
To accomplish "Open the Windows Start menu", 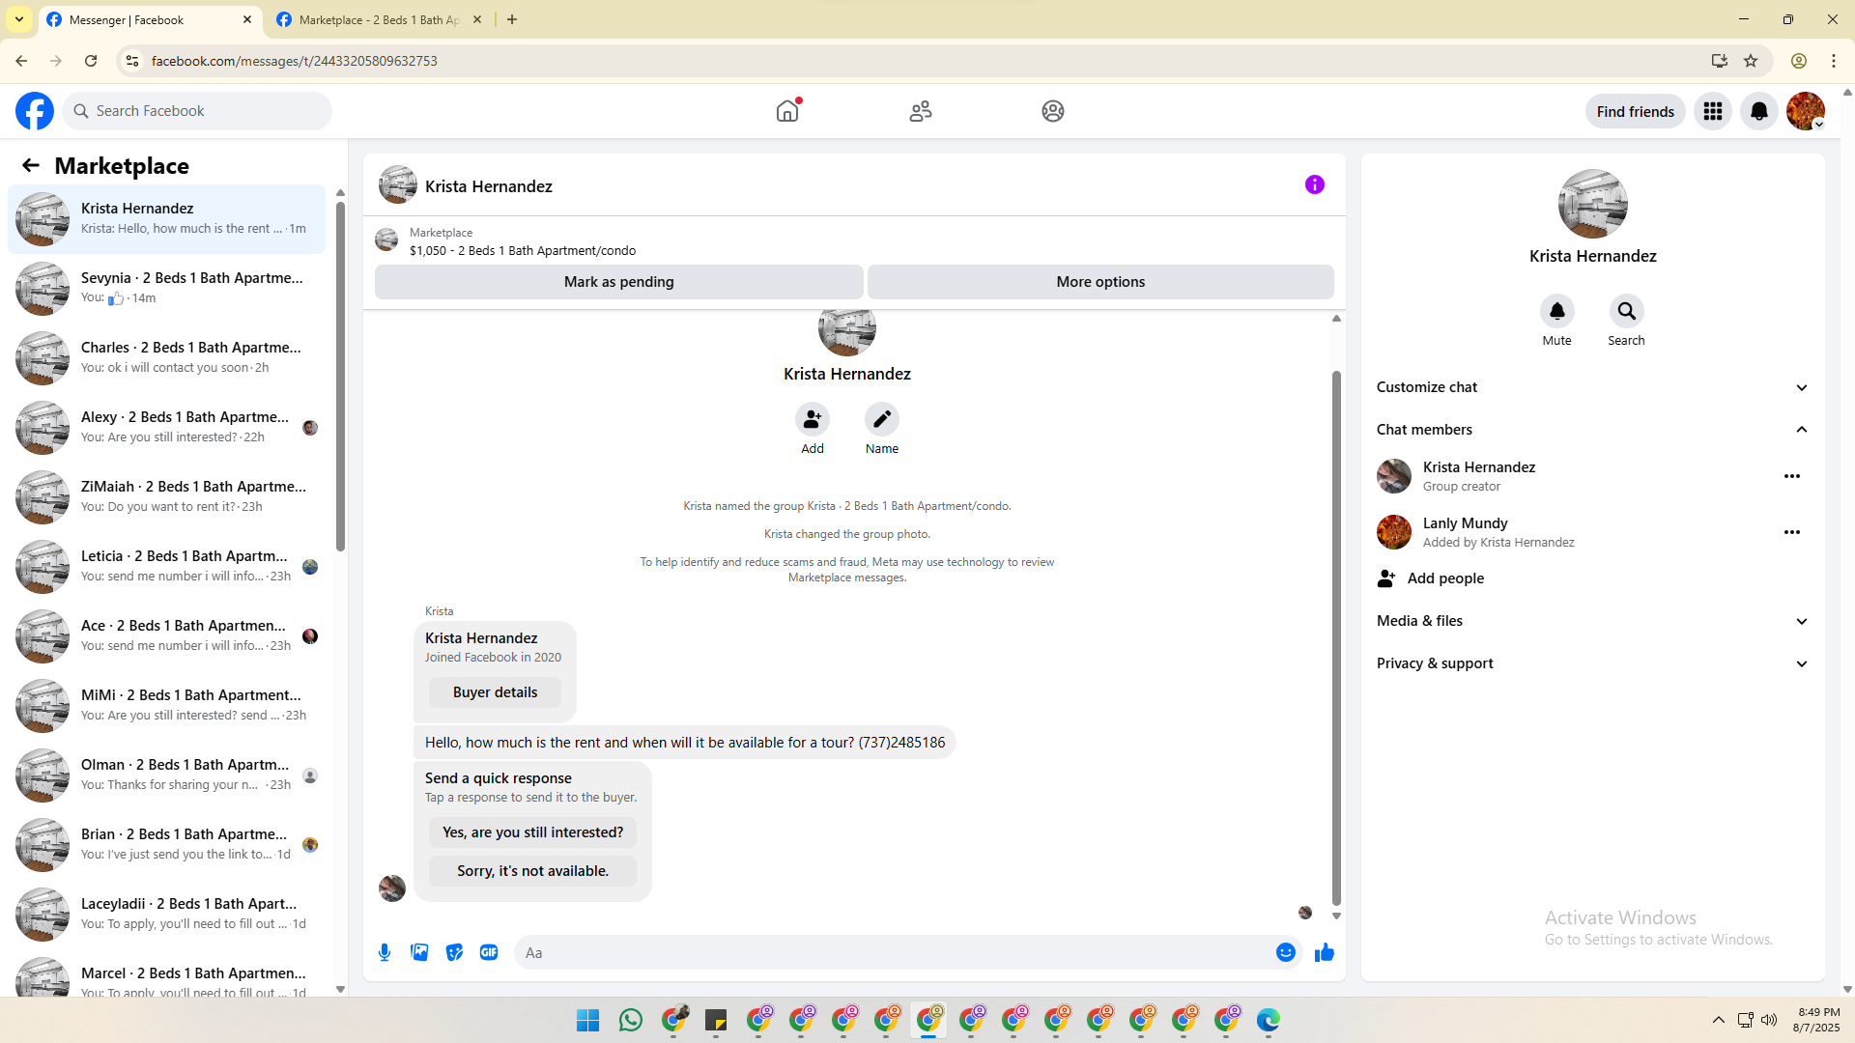I will 588,1020.
